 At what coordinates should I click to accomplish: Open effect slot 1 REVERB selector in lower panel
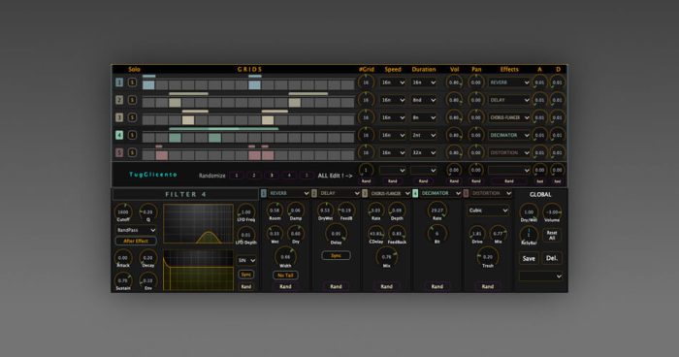289,193
